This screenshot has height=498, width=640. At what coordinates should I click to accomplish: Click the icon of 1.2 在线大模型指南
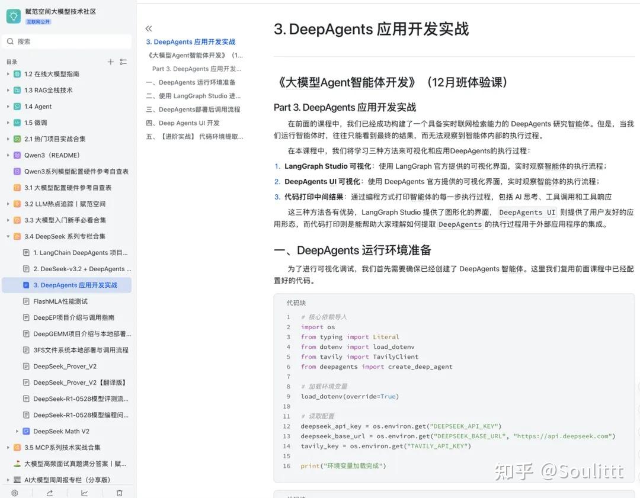pyautogui.click(x=17, y=74)
